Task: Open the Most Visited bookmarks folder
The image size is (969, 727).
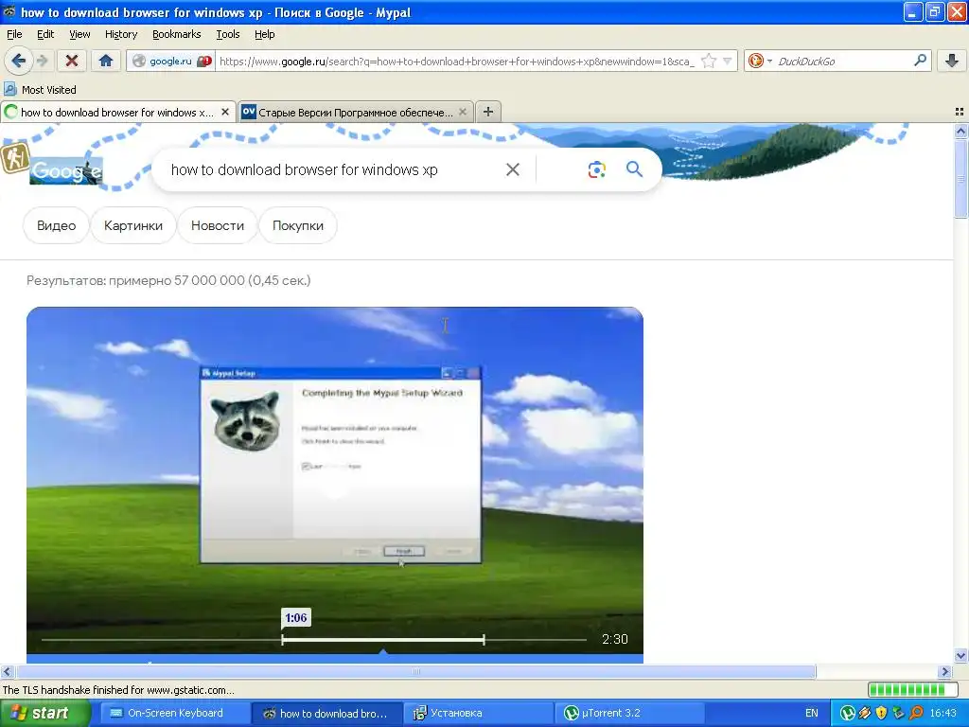Action: pyautogui.click(x=40, y=90)
